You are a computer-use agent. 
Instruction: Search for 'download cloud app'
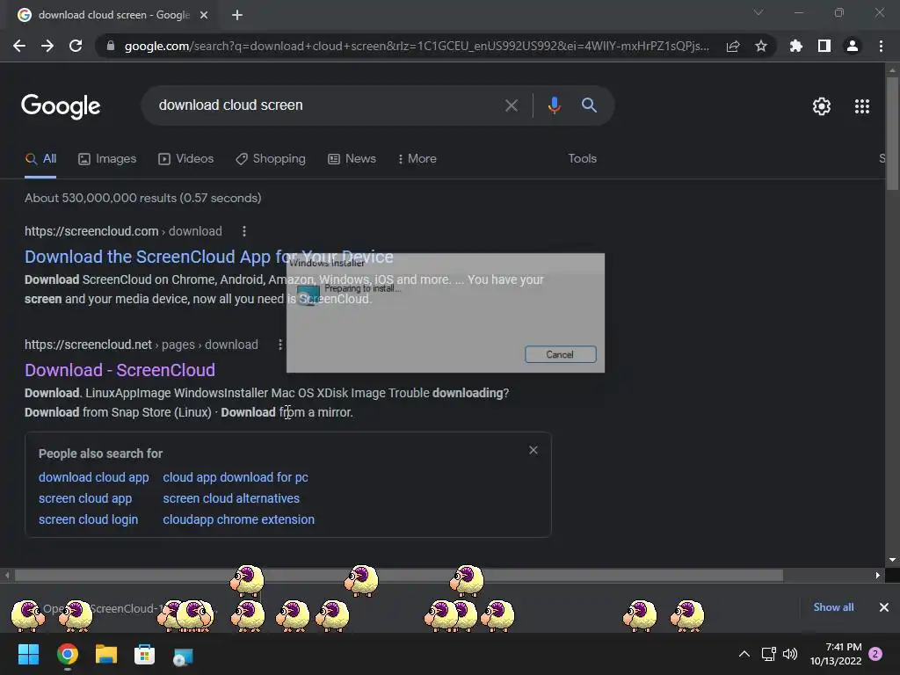click(x=93, y=477)
